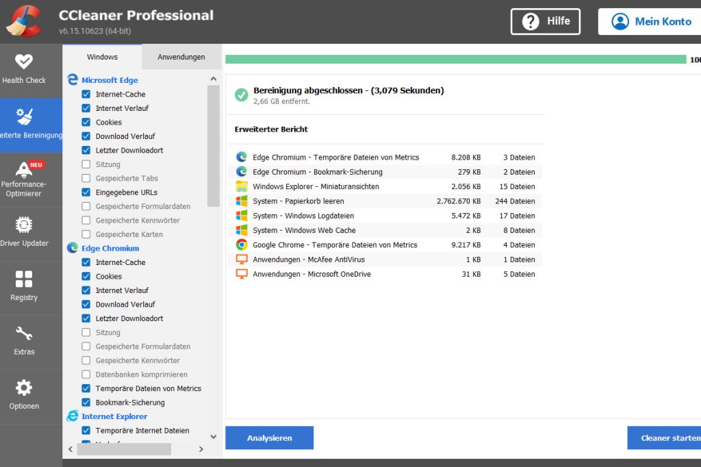The width and height of the screenshot is (701, 467).
Task: Select the System - Papierkorb leeren row
Action: (385, 201)
